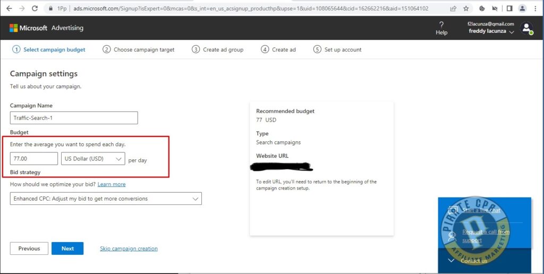Click the Microsoft Advertising logo
Viewport: 544px width, 274px height.
click(x=47, y=28)
